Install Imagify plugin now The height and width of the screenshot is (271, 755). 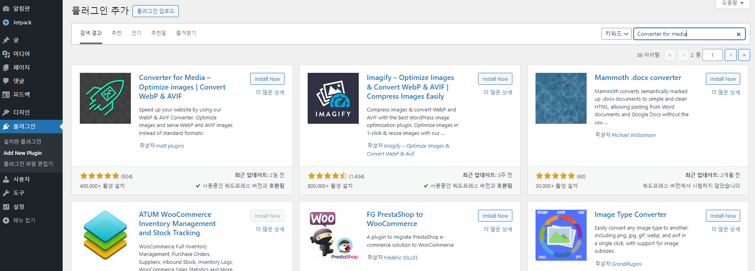[x=495, y=79]
